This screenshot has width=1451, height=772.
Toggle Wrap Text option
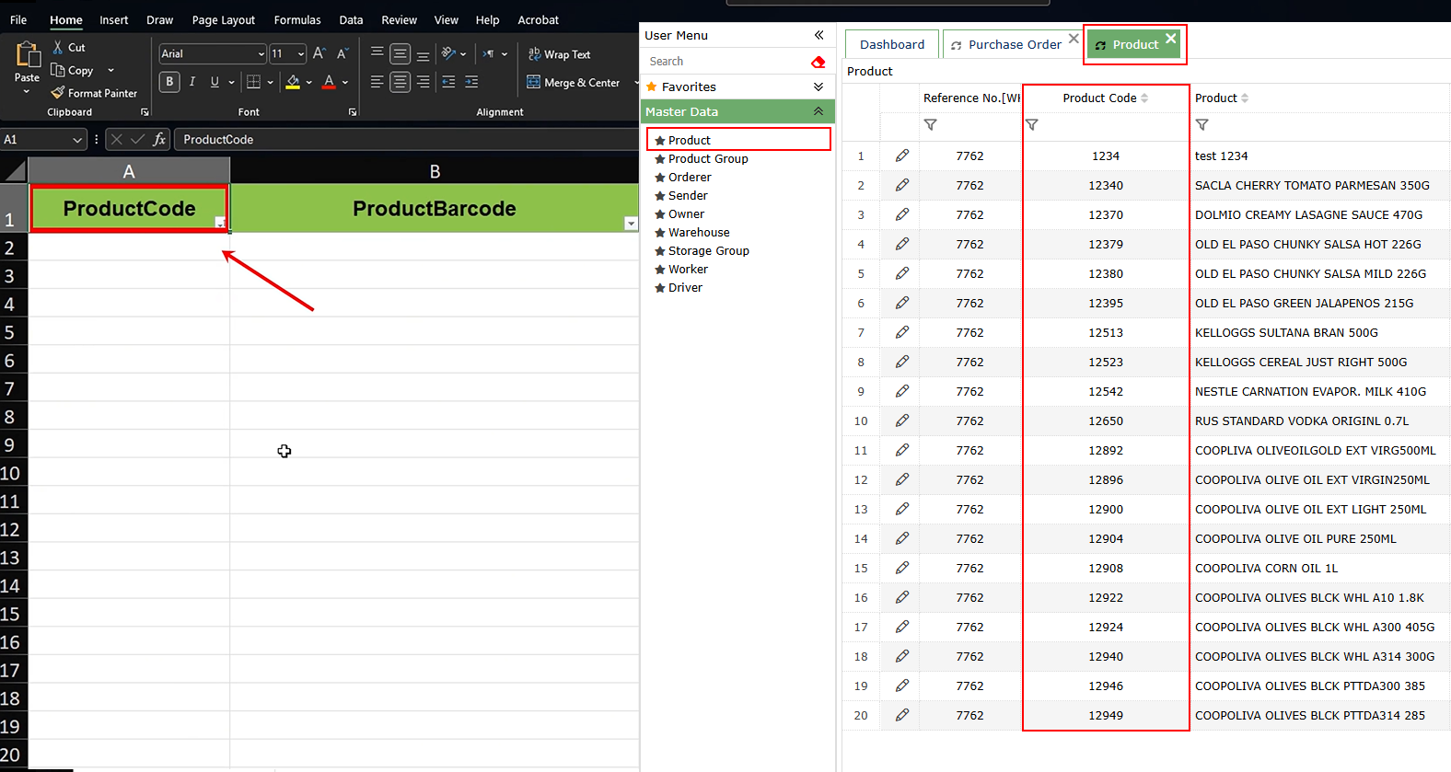click(560, 54)
